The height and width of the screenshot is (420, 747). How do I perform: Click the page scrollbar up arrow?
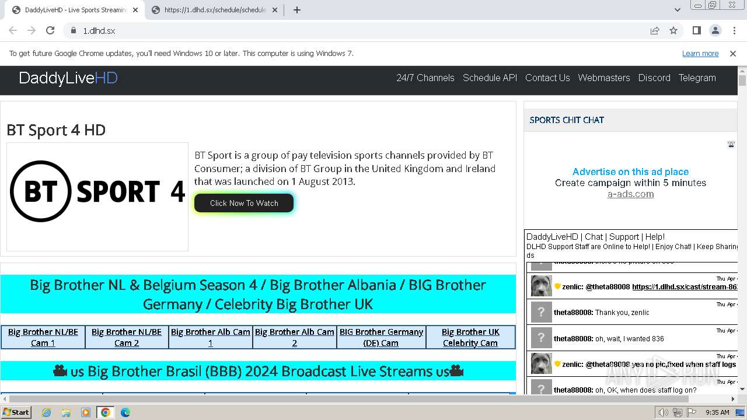[x=742, y=71]
